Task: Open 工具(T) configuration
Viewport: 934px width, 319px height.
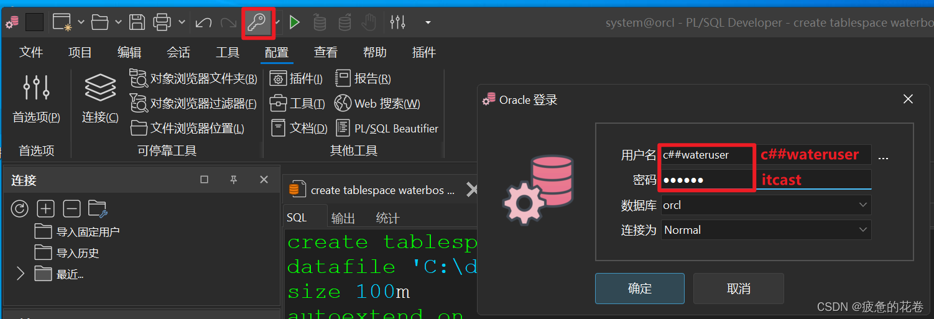Action: tap(297, 103)
